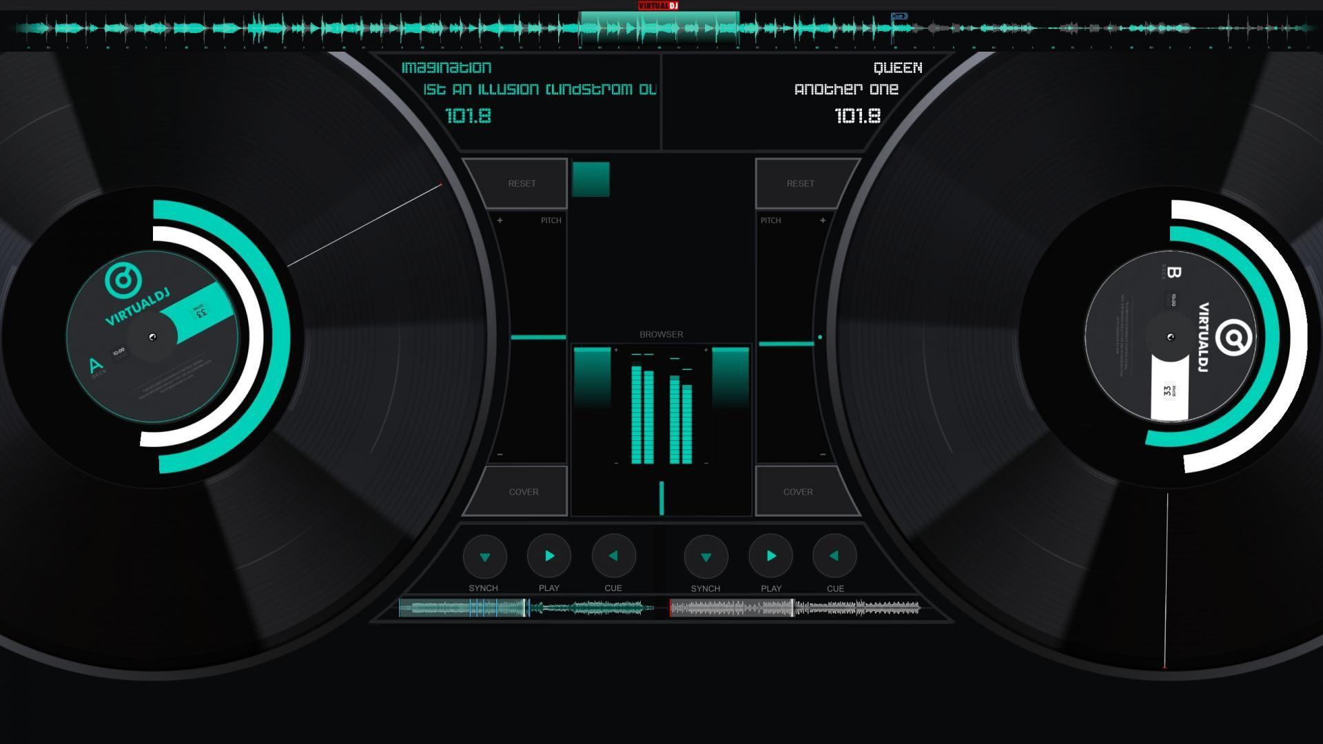The height and width of the screenshot is (744, 1323).
Task: Click the Cue 3 marker on the top waveform
Action: 899,15
